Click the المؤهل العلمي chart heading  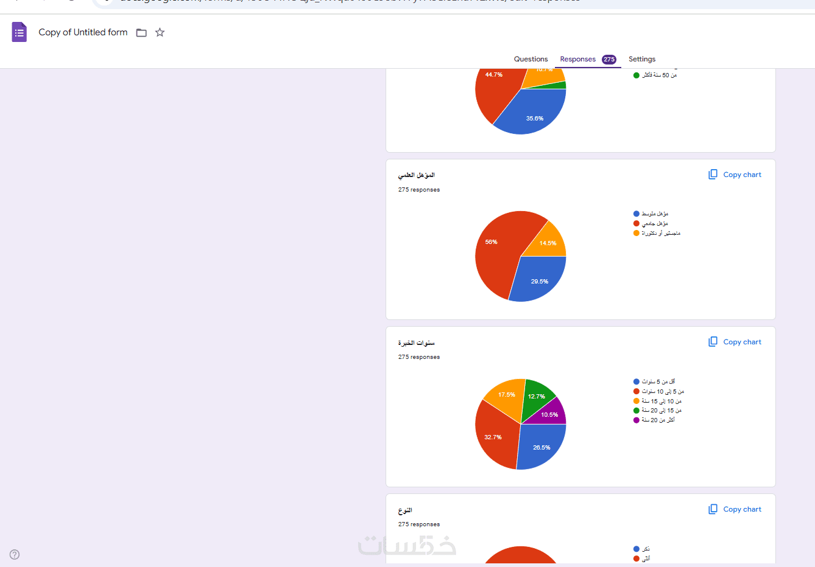click(x=417, y=175)
